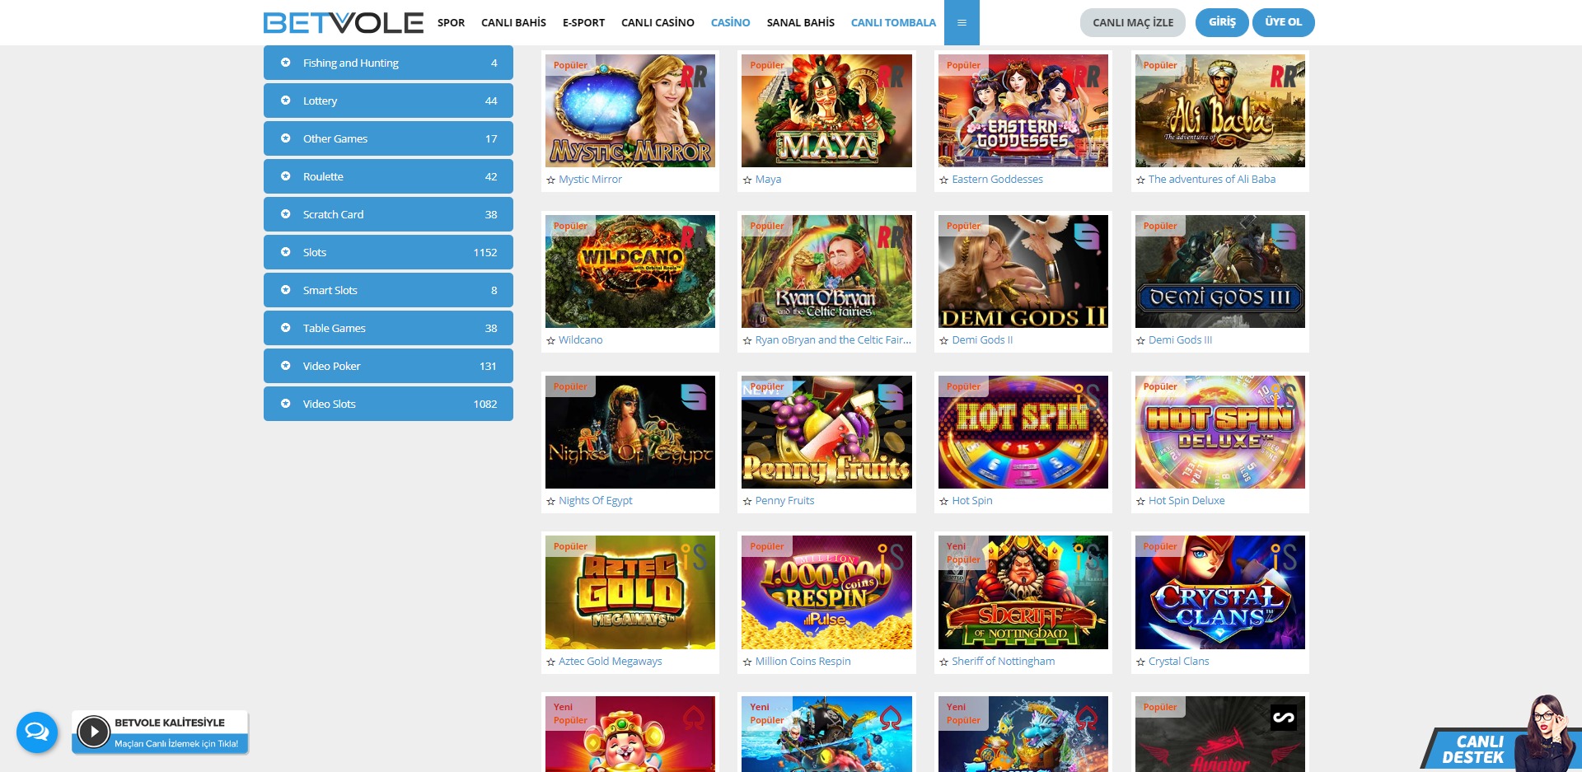This screenshot has height=772, width=1582.
Task: Open the CANLI BAHİS menu
Action: (x=513, y=23)
